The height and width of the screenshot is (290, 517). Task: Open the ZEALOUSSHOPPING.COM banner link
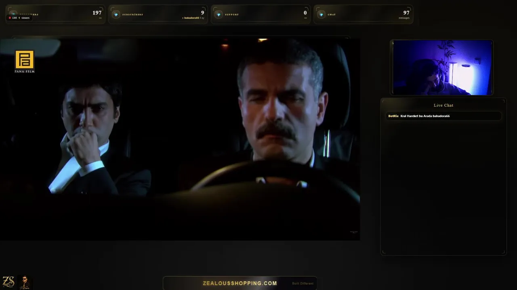coord(240,283)
